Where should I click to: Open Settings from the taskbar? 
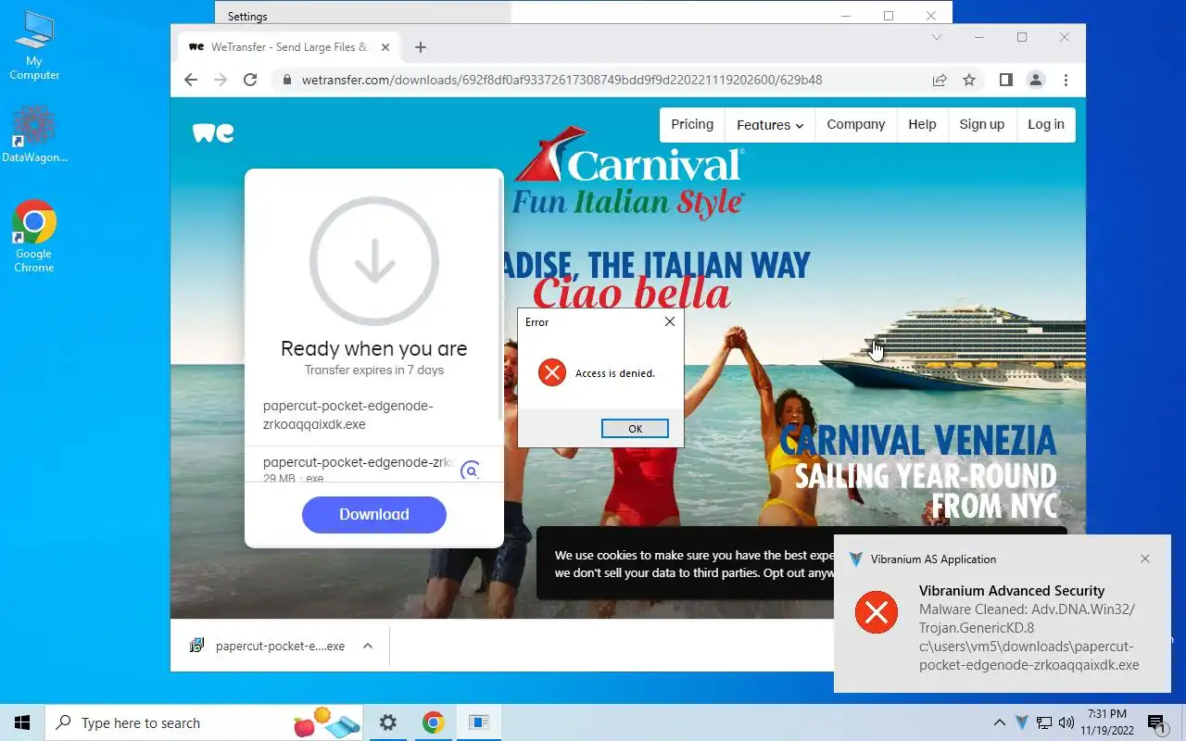pyautogui.click(x=388, y=722)
